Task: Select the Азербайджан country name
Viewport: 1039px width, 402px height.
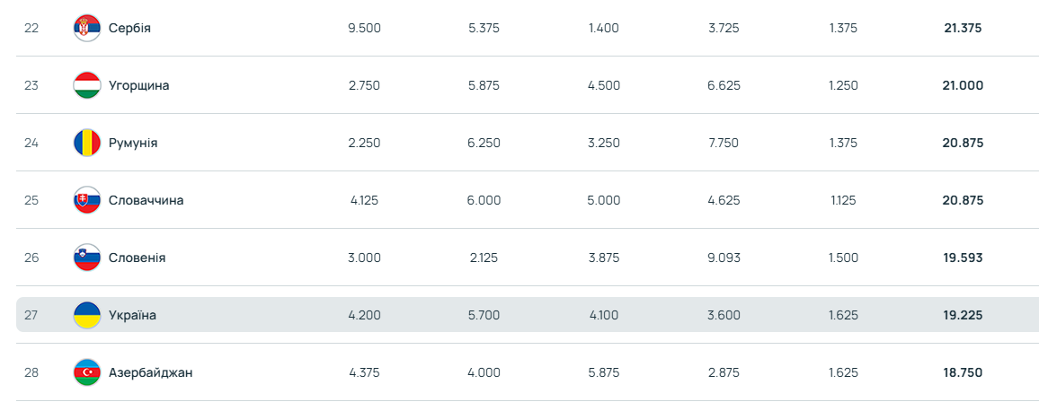Action: 150,372
